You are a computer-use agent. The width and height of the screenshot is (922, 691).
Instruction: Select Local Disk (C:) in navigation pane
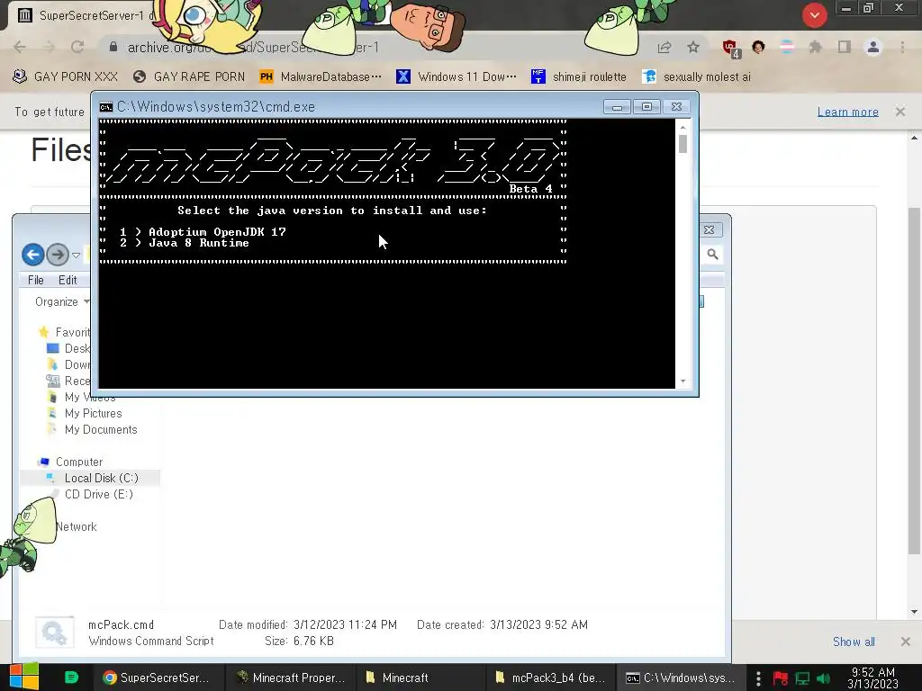click(91, 479)
